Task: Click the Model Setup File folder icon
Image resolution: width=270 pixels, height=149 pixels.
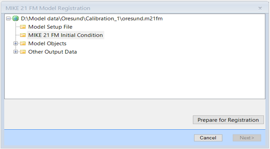Action: pos(23,27)
